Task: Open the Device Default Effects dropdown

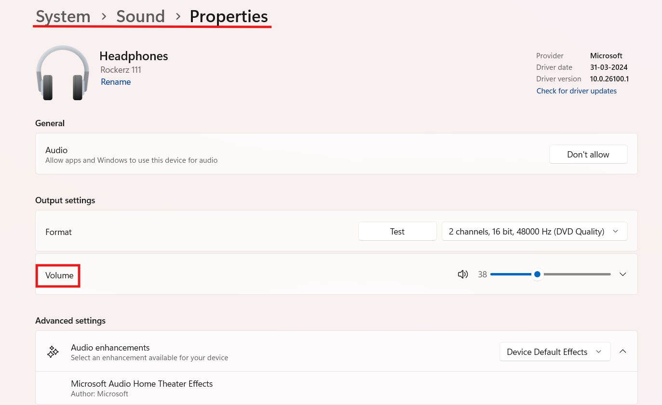Action: [x=554, y=352]
